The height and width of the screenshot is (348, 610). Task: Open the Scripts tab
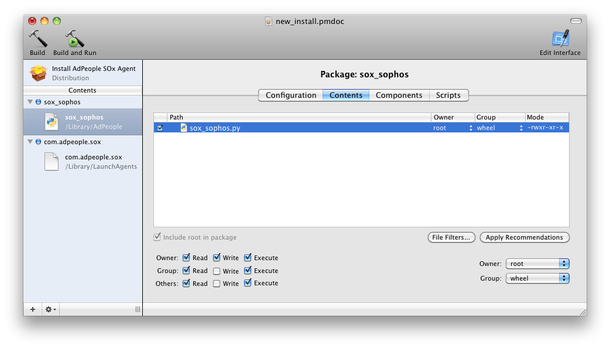pyautogui.click(x=448, y=95)
